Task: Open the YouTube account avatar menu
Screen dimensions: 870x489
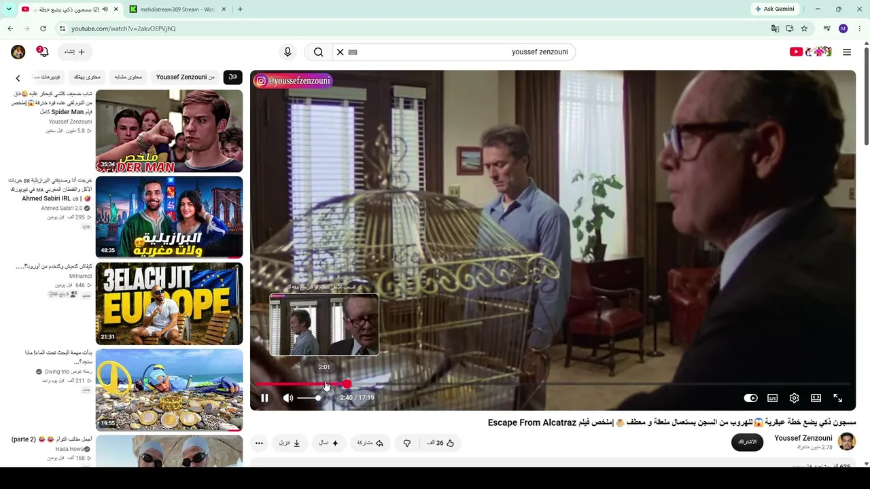Action: (18, 52)
